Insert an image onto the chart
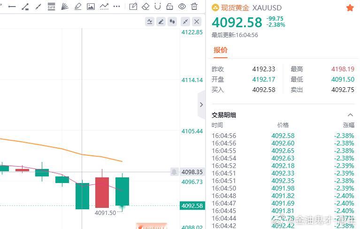 pos(91,7)
